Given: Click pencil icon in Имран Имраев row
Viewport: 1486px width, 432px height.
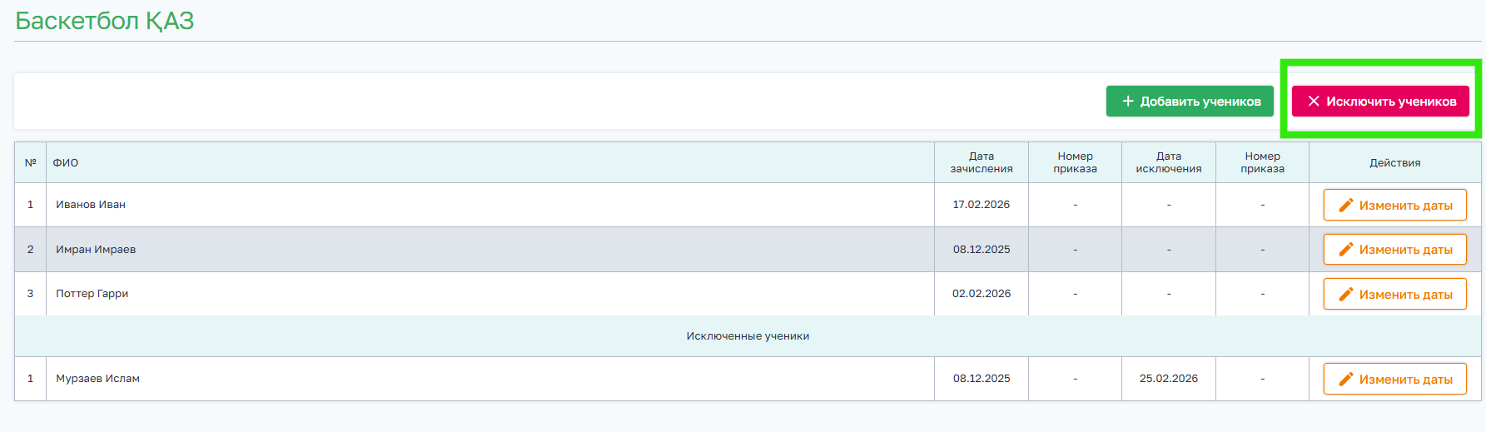Looking at the screenshot, I should pos(1345,250).
